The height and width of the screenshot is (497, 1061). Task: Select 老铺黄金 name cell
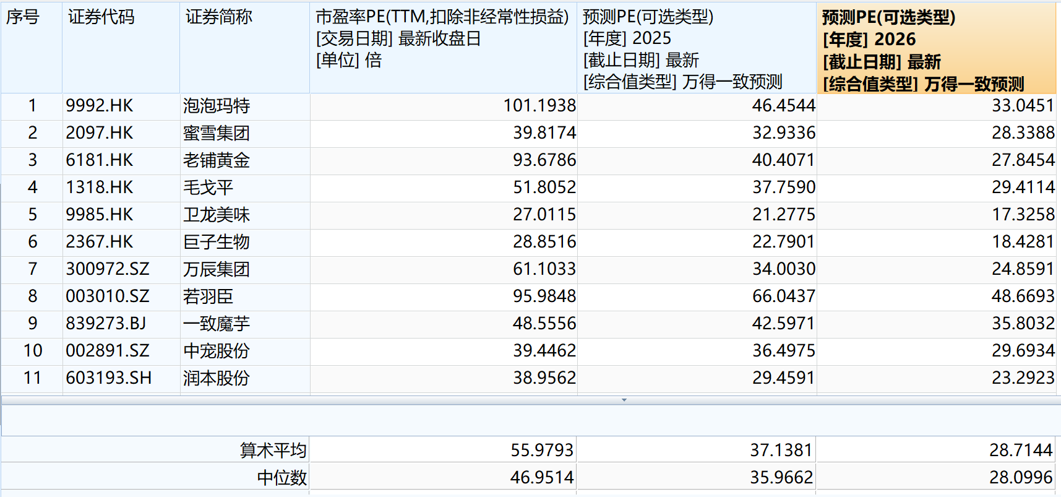point(216,160)
